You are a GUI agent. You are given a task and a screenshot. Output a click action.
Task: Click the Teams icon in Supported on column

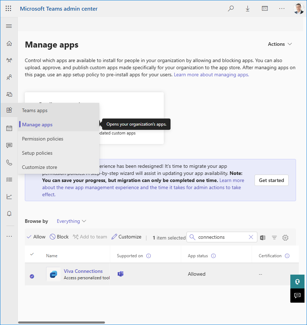point(121,274)
